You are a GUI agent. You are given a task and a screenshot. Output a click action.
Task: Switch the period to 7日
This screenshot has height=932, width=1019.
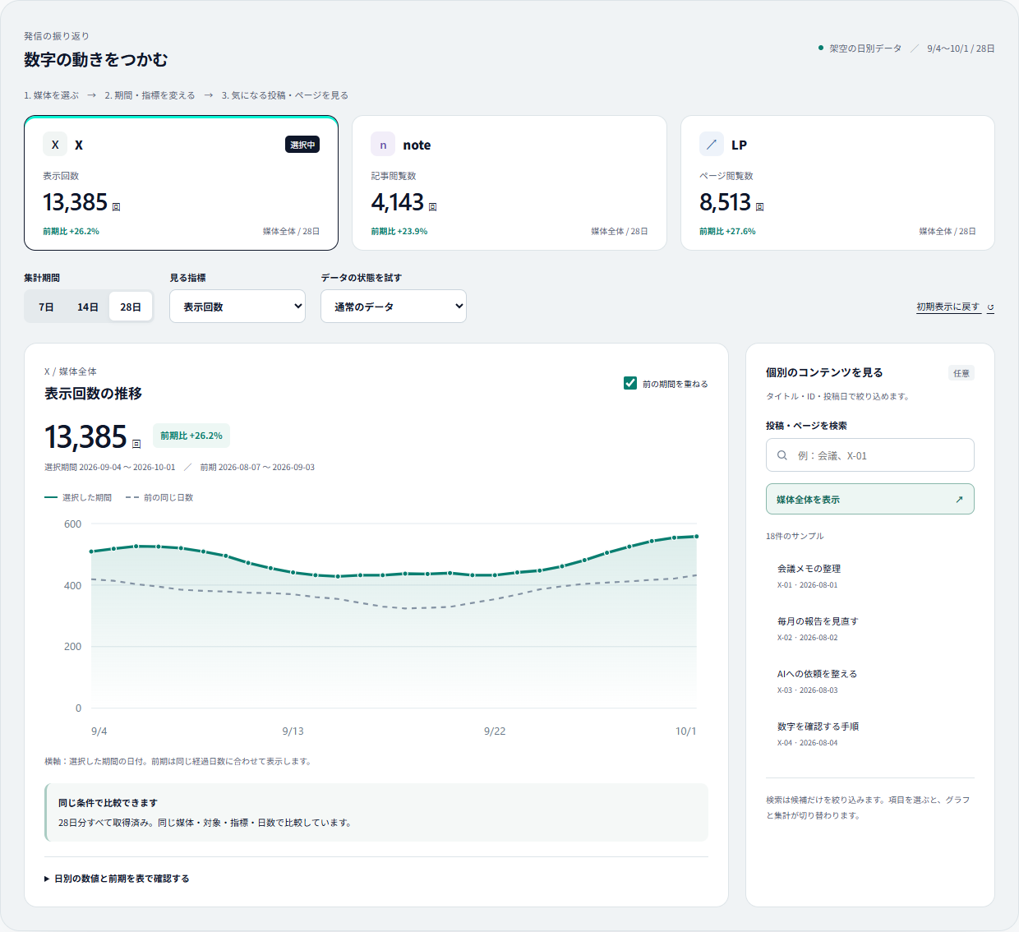click(x=46, y=307)
